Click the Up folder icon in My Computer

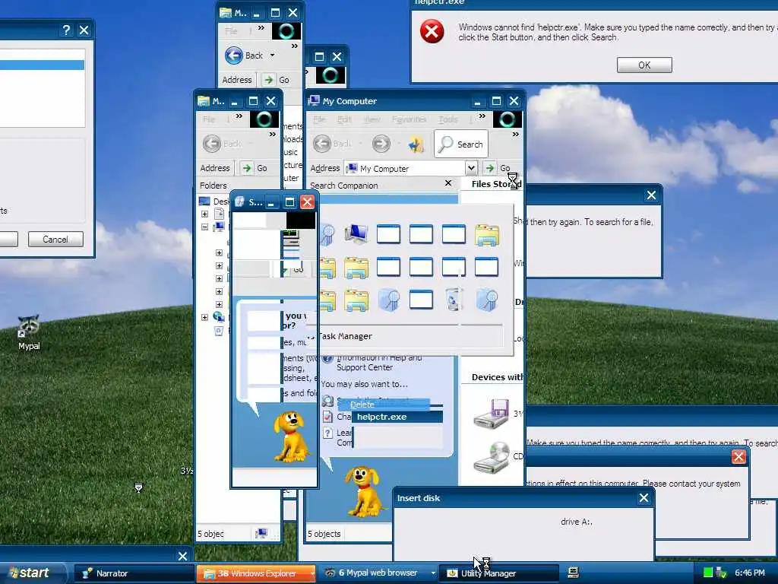coord(416,144)
